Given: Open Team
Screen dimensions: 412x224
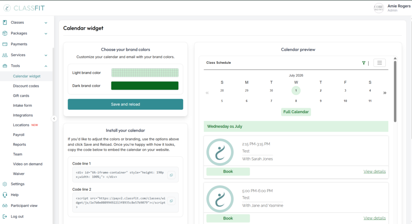Looking at the screenshot, I should pyautogui.click(x=18, y=154).
